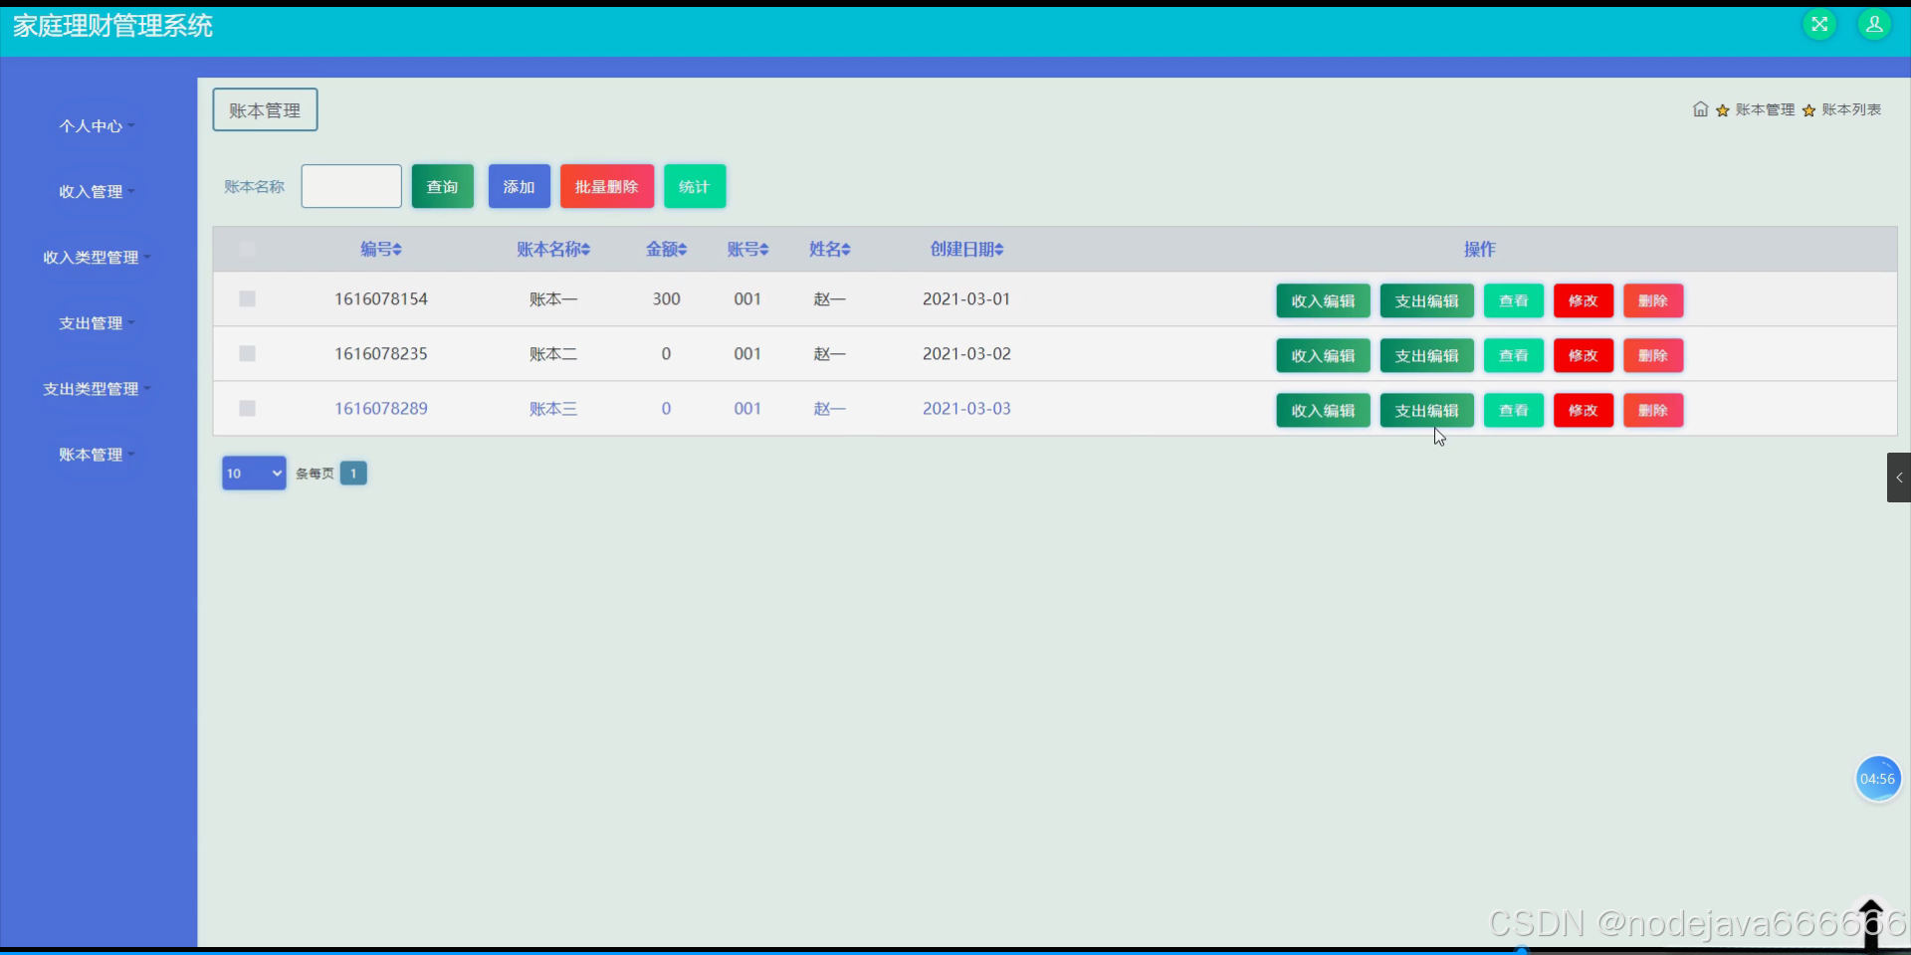
Task: Toggle the select-all checkbox in table header
Action: click(x=247, y=249)
